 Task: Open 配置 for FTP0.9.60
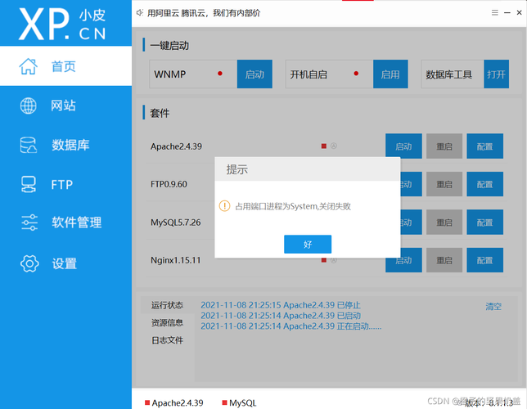484,184
